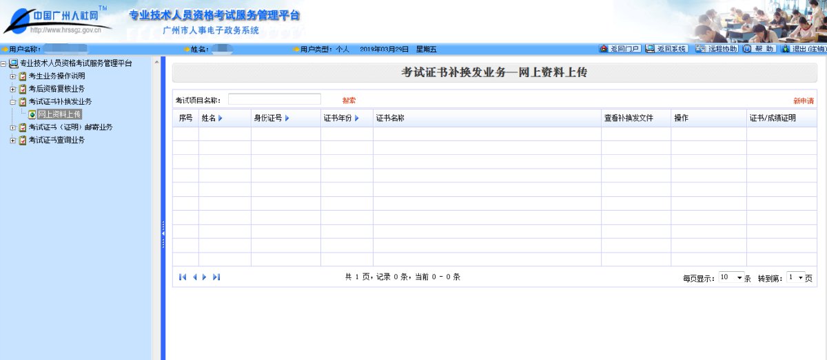
Task: Open 考试证书查询业务 in the sidebar
Action: [57, 140]
